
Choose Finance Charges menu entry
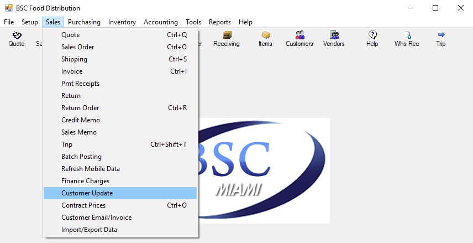(120, 181)
